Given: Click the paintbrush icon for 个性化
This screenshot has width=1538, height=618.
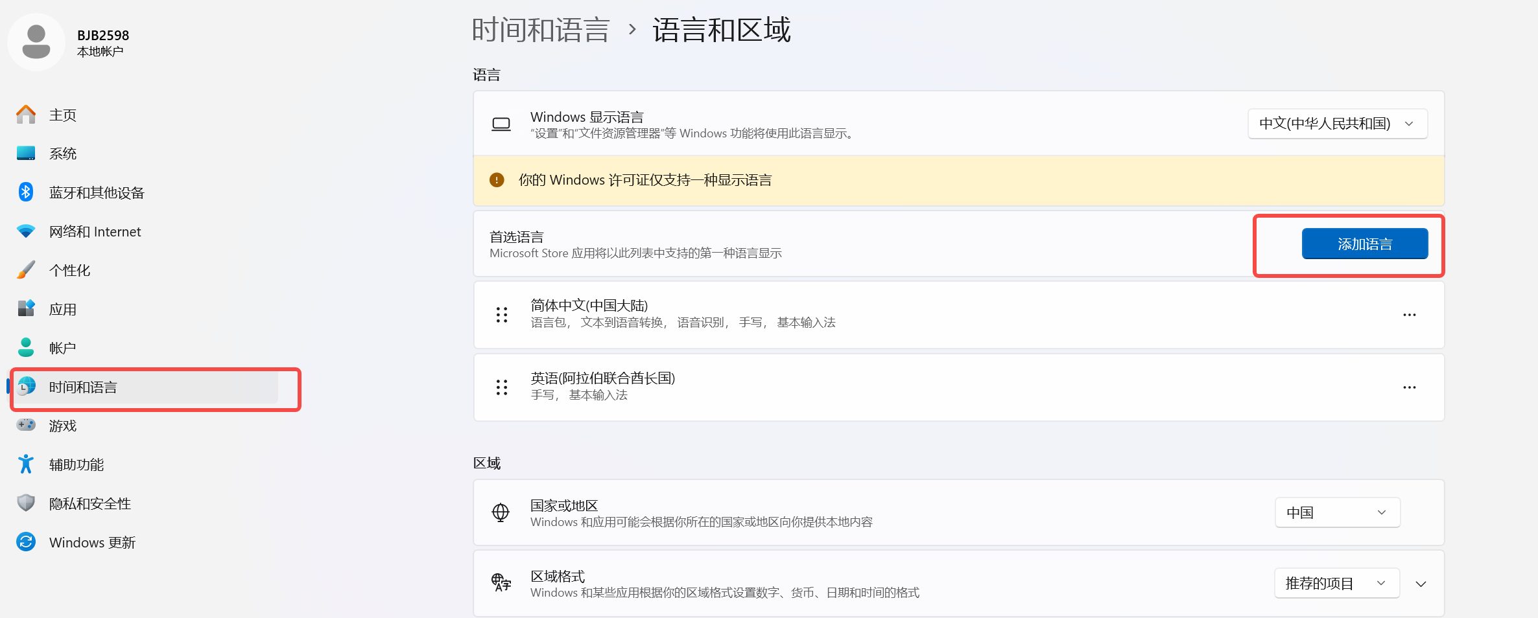Looking at the screenshot, I should (x=26, y=270).
